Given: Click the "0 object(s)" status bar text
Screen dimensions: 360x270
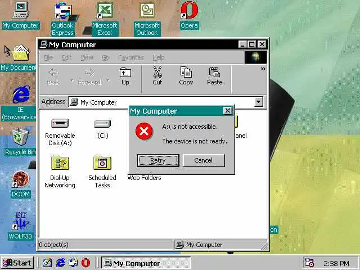Looking at the screenshot, I should point(54,245).
